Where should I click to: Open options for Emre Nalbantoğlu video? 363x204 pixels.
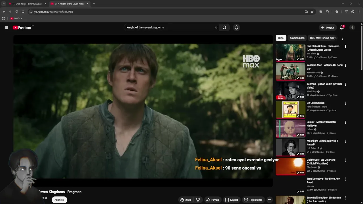pyautogui.click(x=345, y=198)
